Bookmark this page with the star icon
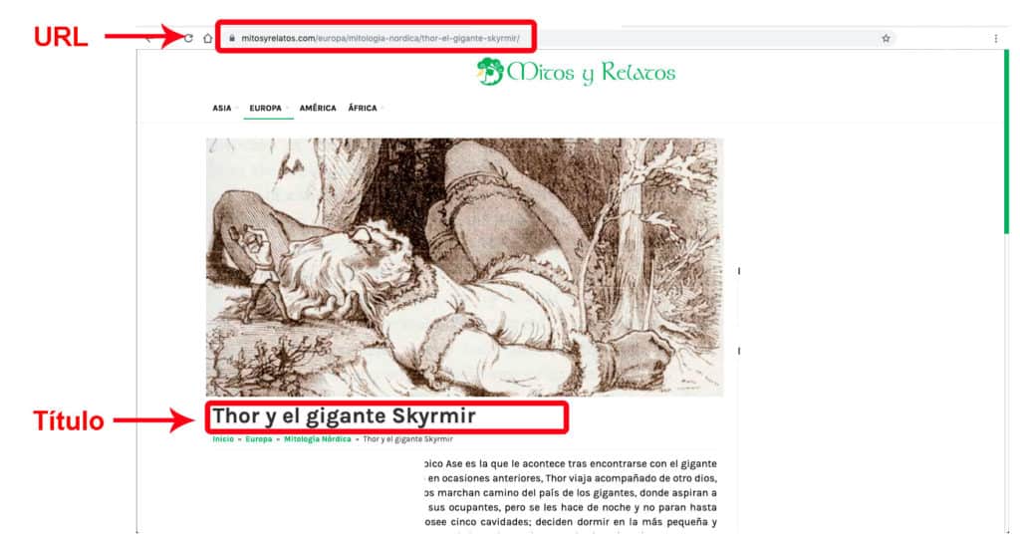Viewport: 1020px width, 544px height. pos(886,39)
